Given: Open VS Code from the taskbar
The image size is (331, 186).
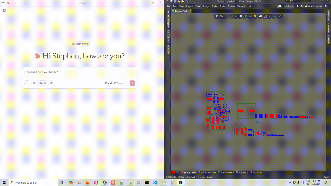Looking at the screenshot, I should pyautogui.click(x=155, y=183).
